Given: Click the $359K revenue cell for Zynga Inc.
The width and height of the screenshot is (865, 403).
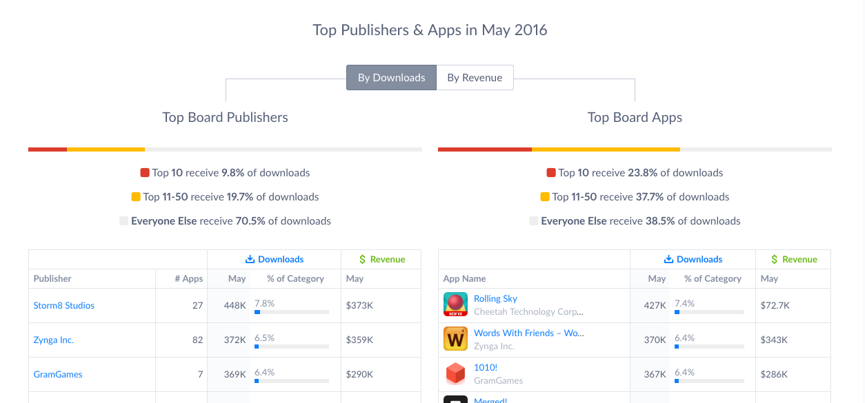Looking at the screenshot, I should [x=381, y=340].
